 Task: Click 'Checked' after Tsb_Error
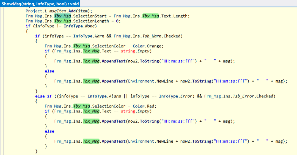(265, 96)
